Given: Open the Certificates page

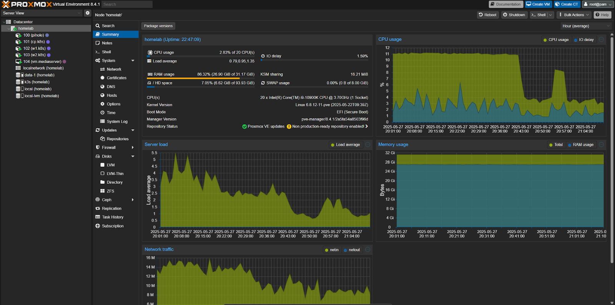Looking at the screenshot, I should click(x=116, y=78).
